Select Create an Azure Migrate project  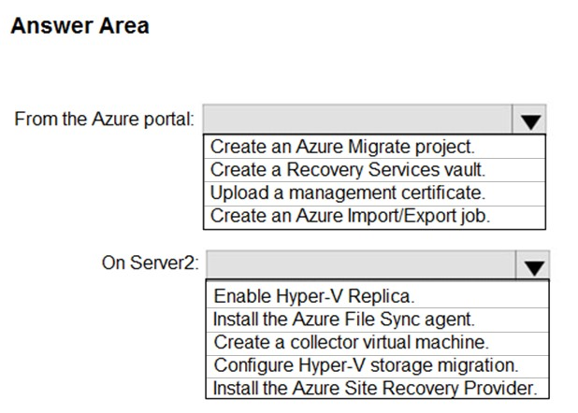(x=374, y=147)
